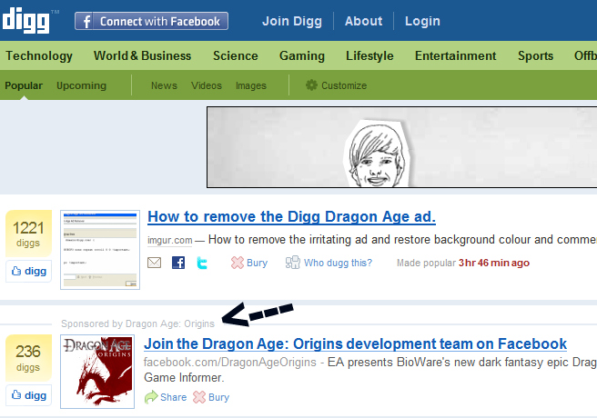Connect with Facebook
The width and height of the screenshot is (597, 418).
coord(152,21)
